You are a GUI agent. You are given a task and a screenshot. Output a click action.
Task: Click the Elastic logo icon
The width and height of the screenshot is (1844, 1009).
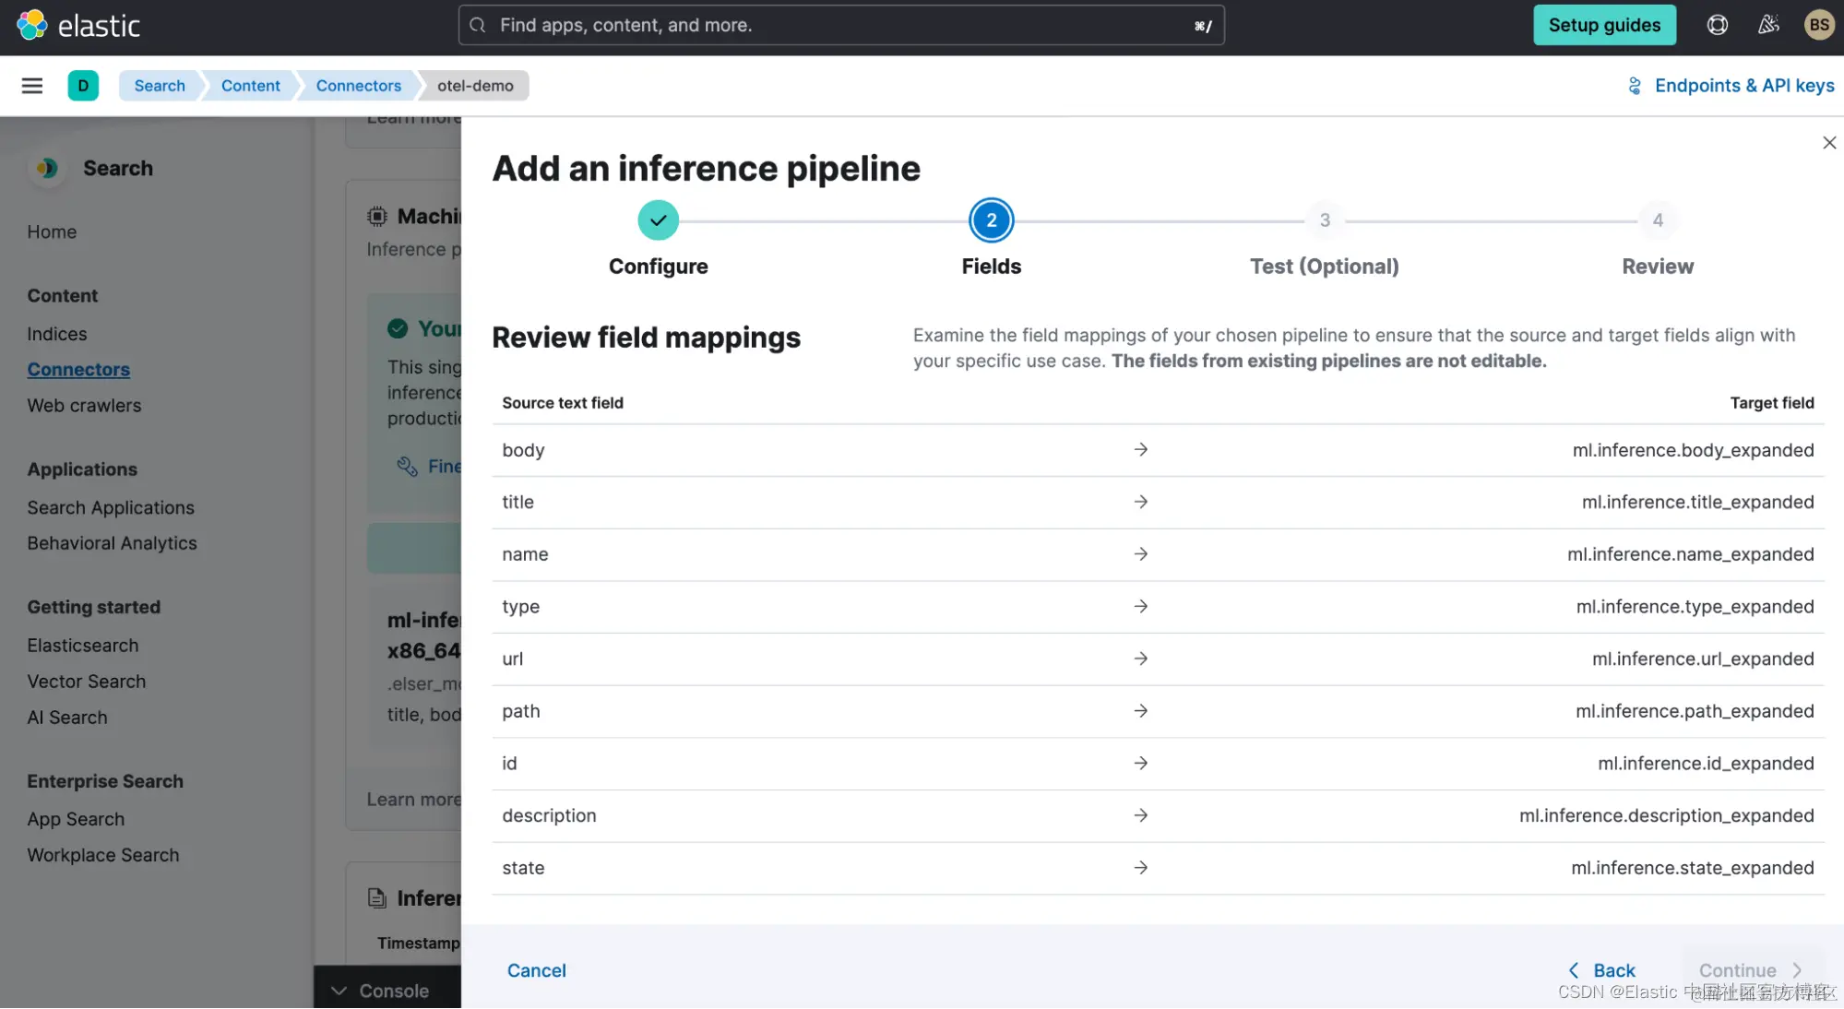tap(31, 25)
